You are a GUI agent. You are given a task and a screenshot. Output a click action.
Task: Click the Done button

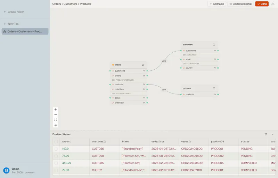pyautogui.click(x=262, y=4)
